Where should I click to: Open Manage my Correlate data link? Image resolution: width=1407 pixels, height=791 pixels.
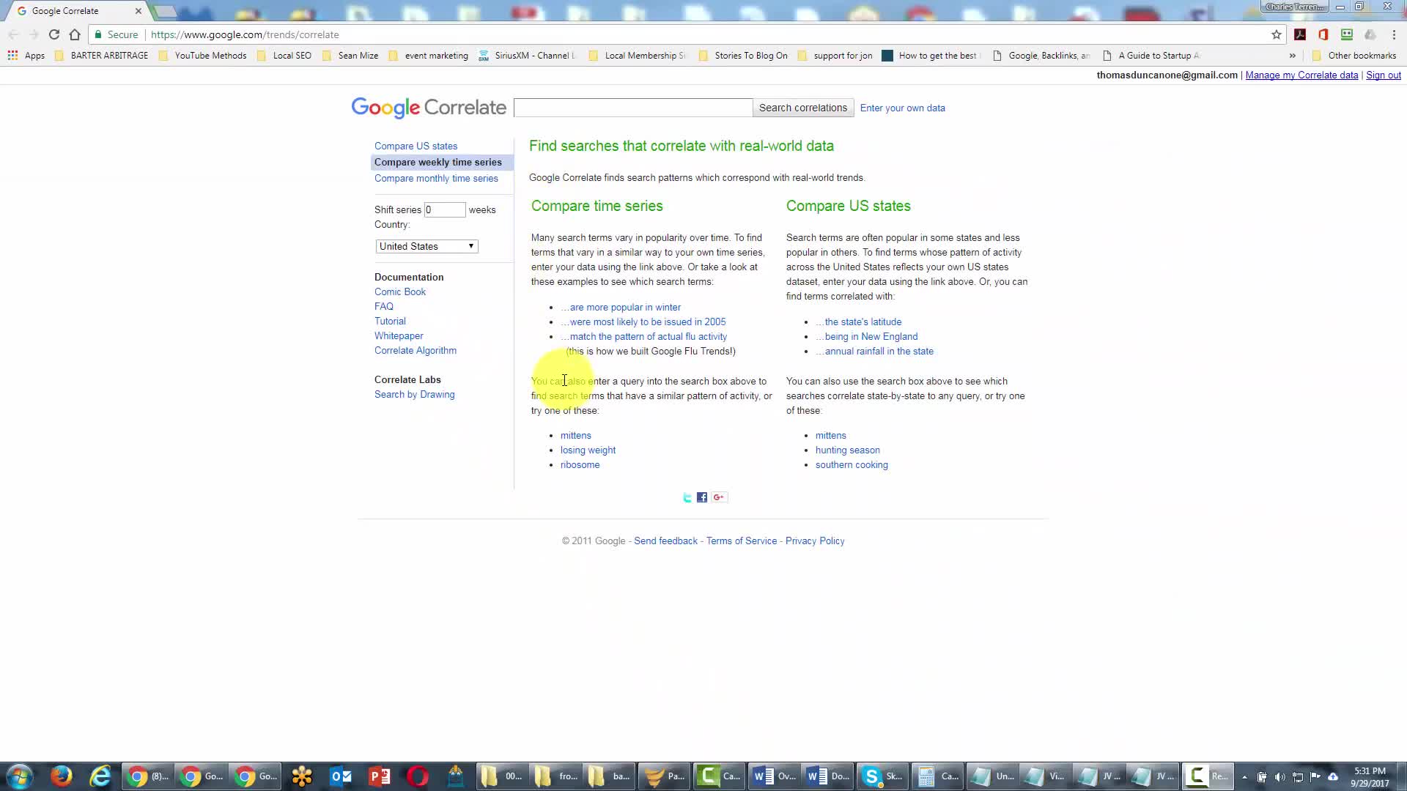click(x=1301, y=75)
